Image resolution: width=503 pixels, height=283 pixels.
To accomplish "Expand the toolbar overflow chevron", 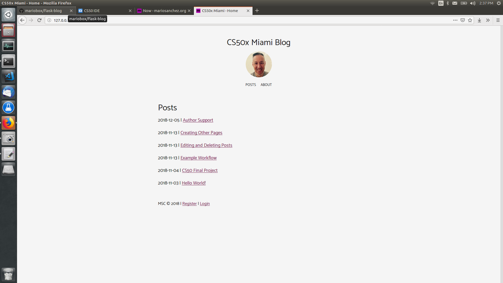I will 488,20.
